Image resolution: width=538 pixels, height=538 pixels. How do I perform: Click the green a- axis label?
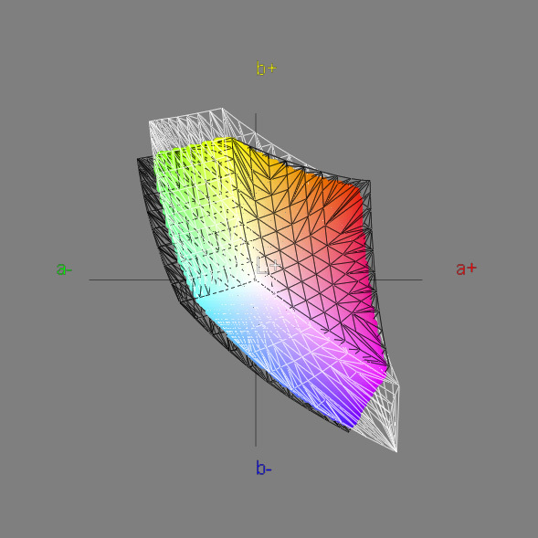(64, 269)
